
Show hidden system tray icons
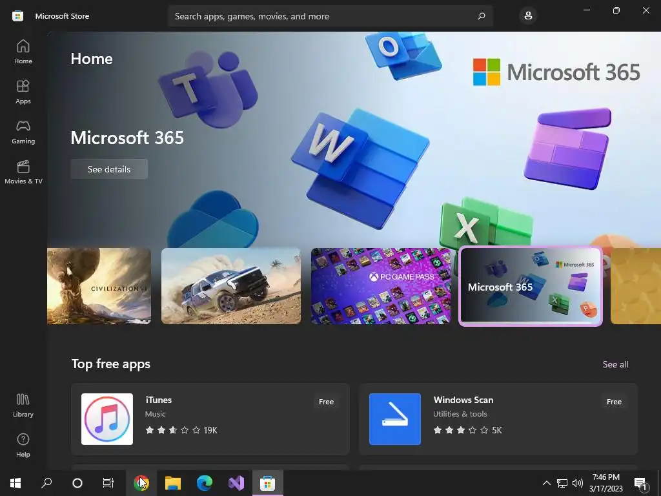pyautogui.click(x=546, y=483)
